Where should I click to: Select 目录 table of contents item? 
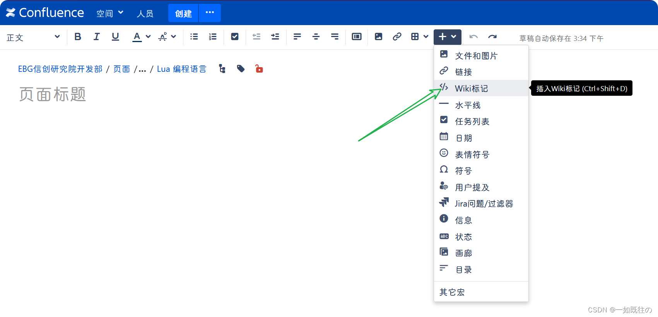[x=481, y=270]
